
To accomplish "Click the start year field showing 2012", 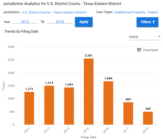I will tap(25, 22).
